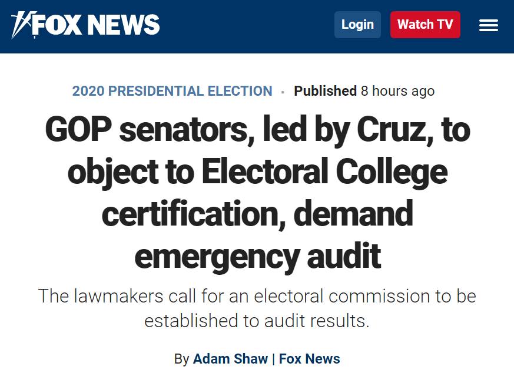Click the "8 hours ago" timestamp

(397, 91)
